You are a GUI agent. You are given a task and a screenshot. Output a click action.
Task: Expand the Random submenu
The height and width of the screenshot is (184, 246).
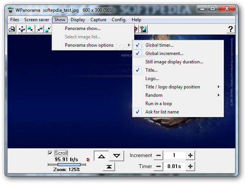178,95
